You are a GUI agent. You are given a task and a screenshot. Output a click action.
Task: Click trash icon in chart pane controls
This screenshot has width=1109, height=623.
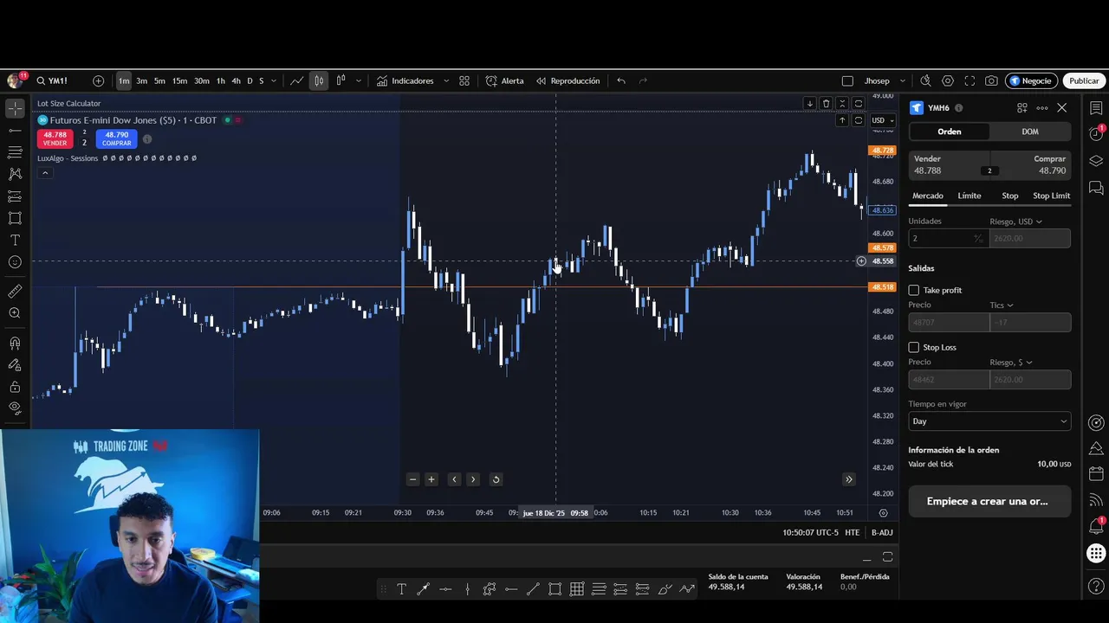tap(826, 104)
